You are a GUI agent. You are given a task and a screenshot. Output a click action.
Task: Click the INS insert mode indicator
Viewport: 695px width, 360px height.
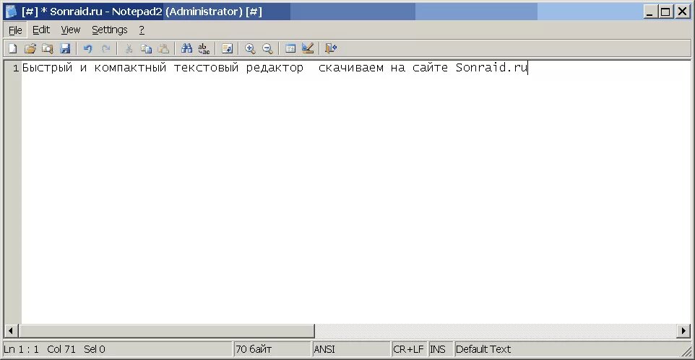coord(440,349)
